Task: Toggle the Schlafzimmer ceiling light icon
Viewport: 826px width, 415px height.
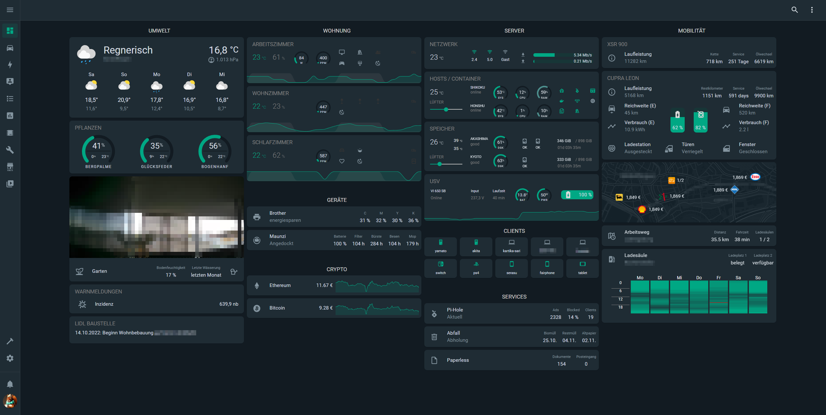Action: click(x=360, y=150)
